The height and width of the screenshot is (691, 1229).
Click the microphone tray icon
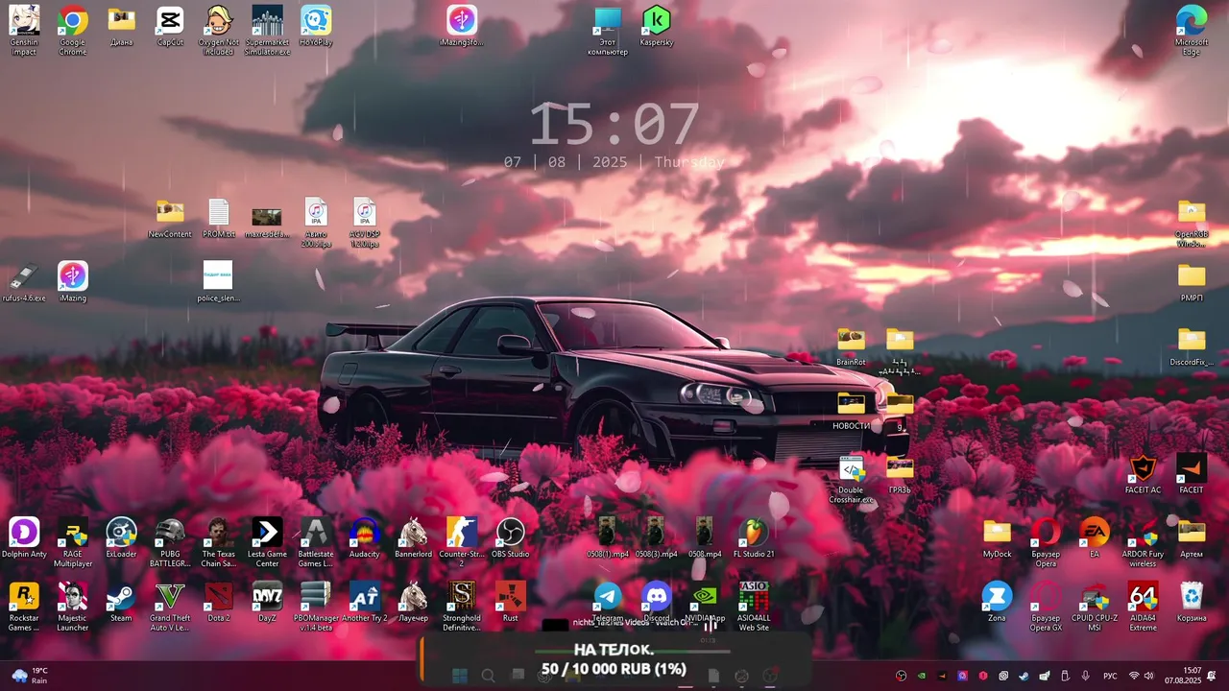(1085, 677)
